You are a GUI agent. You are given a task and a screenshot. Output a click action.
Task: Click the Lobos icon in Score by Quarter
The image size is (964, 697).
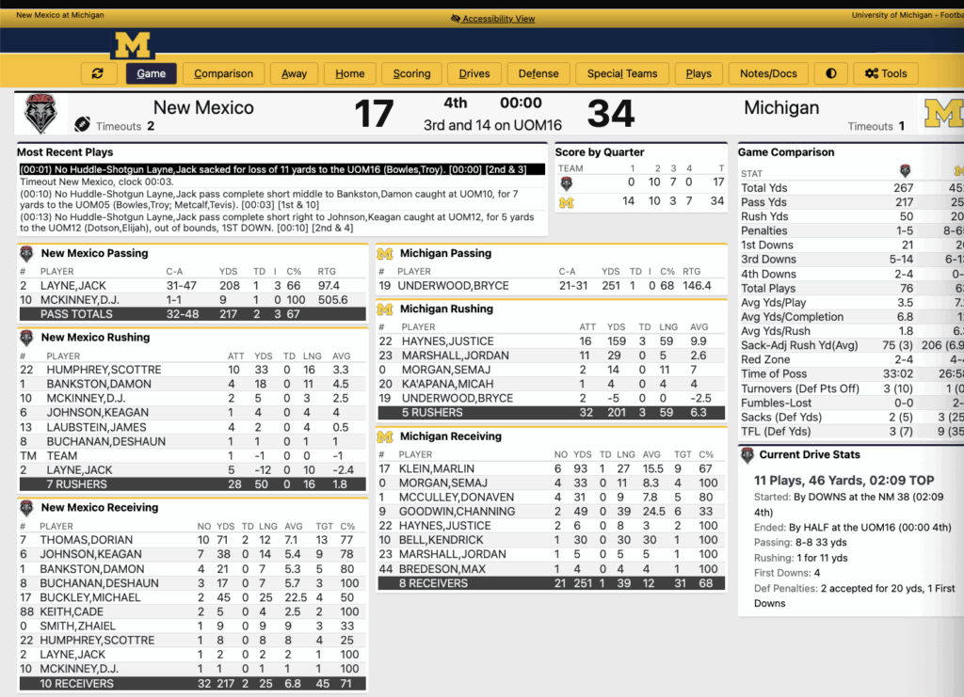566,183
